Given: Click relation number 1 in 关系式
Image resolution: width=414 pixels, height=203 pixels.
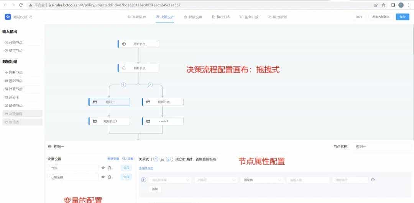Looking at the screenshot, I should click(156, 159).
